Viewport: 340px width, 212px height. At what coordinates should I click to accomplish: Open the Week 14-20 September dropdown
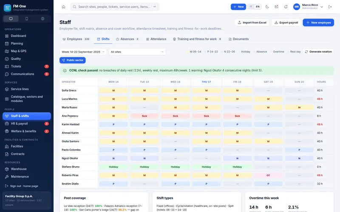[83, 52]
